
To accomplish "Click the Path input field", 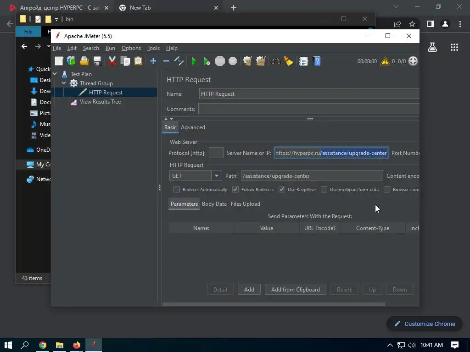I will point(312,176).
